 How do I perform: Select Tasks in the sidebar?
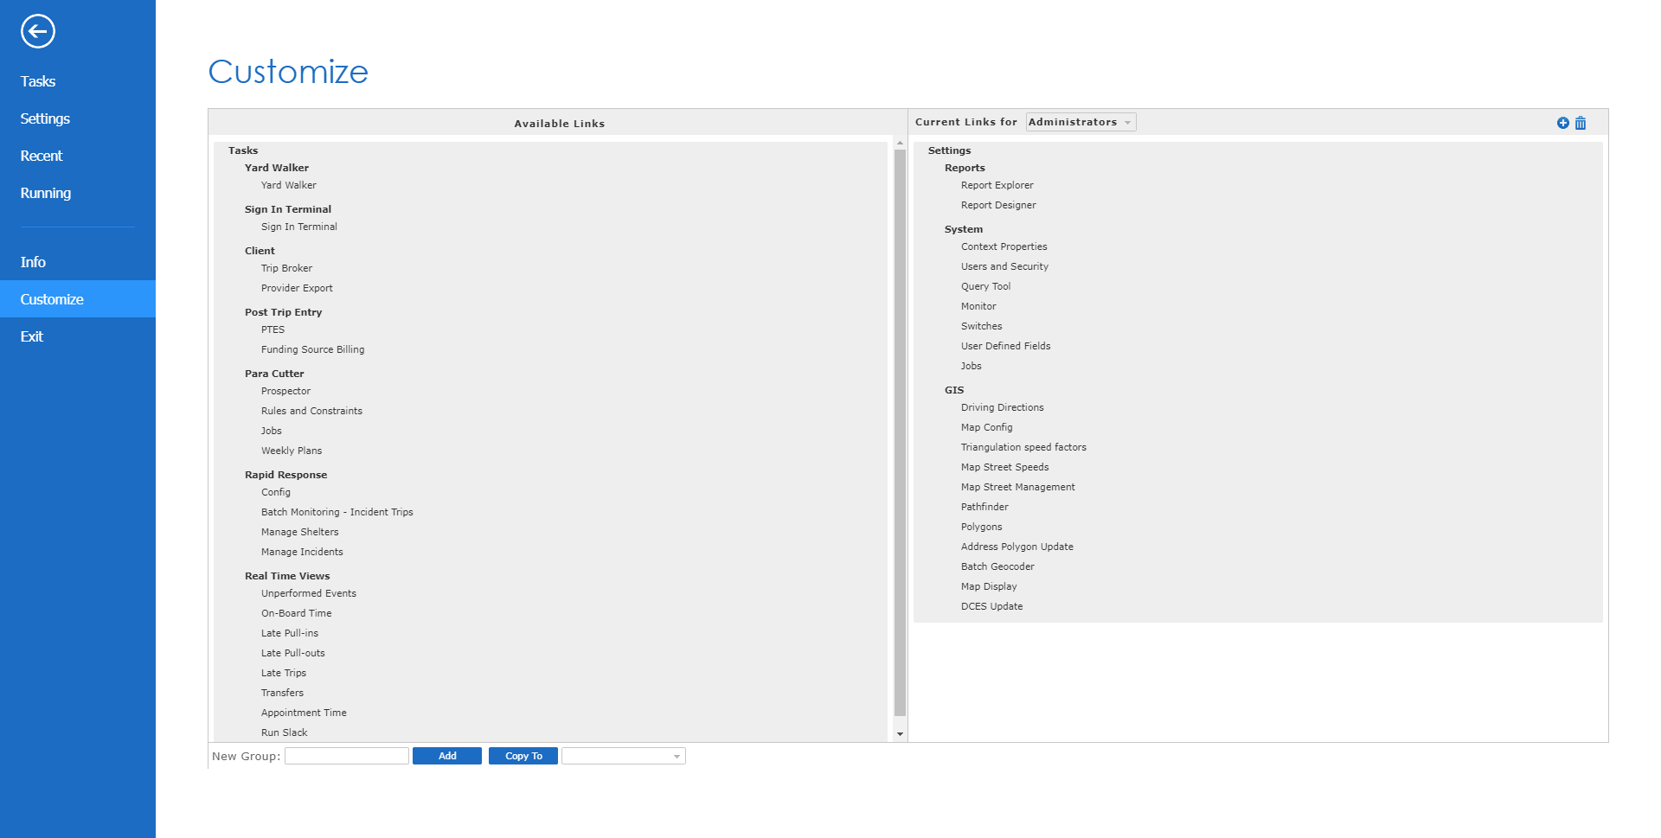point(37,80)
